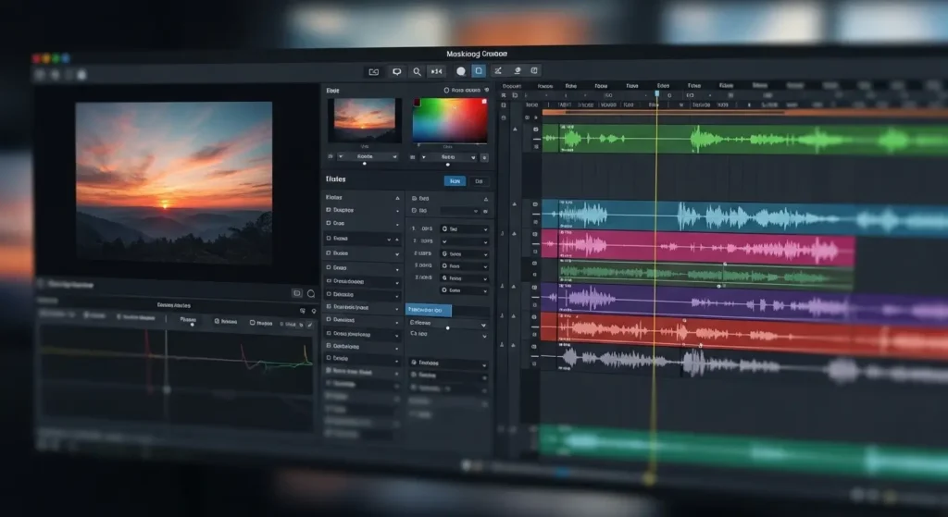Screen dimensions: 948x517
Task: Click the first icon in timeline tool row
Action: pos(503,95)
